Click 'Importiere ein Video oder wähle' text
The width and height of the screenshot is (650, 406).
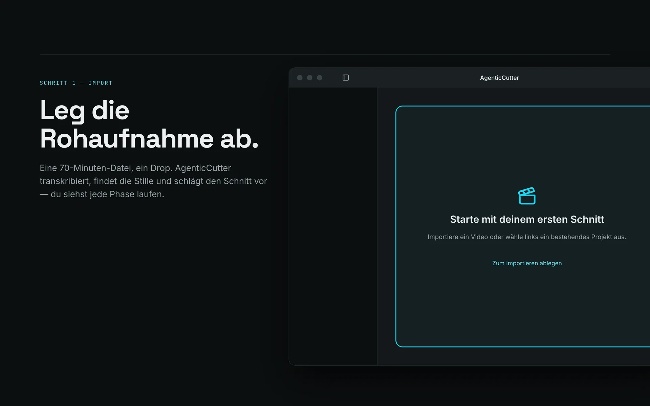click(x=475, y=237)
